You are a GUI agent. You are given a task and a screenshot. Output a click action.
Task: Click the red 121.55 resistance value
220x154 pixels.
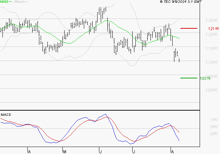(x=213, y=29)
